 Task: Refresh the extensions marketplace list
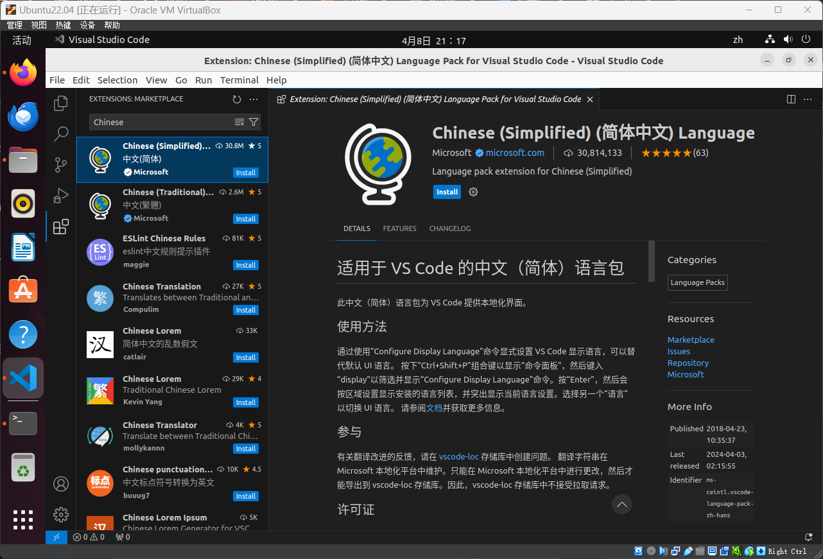(237, 99)
